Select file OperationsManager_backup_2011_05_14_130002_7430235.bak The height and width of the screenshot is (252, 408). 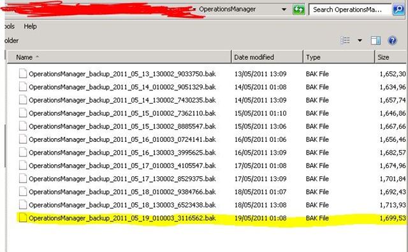(x=122, y=101)
